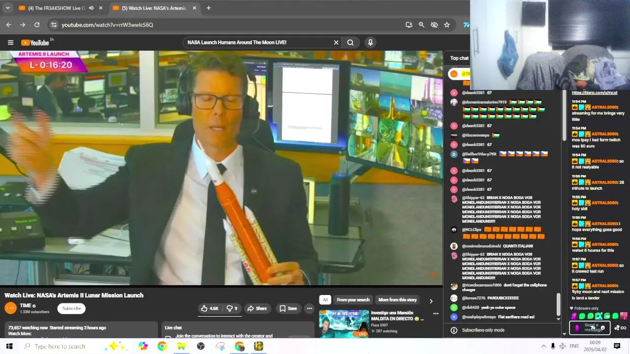Click the Subscribers-only mode info icon
The image size is (630, 354).
click(454, 330)
